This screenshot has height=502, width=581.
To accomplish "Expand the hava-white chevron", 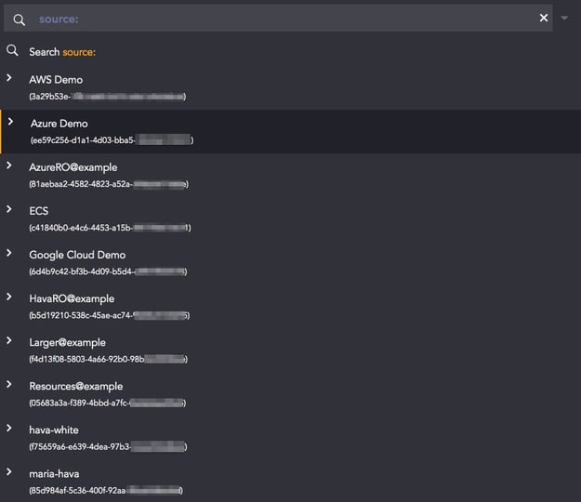I will coord(9,428).
